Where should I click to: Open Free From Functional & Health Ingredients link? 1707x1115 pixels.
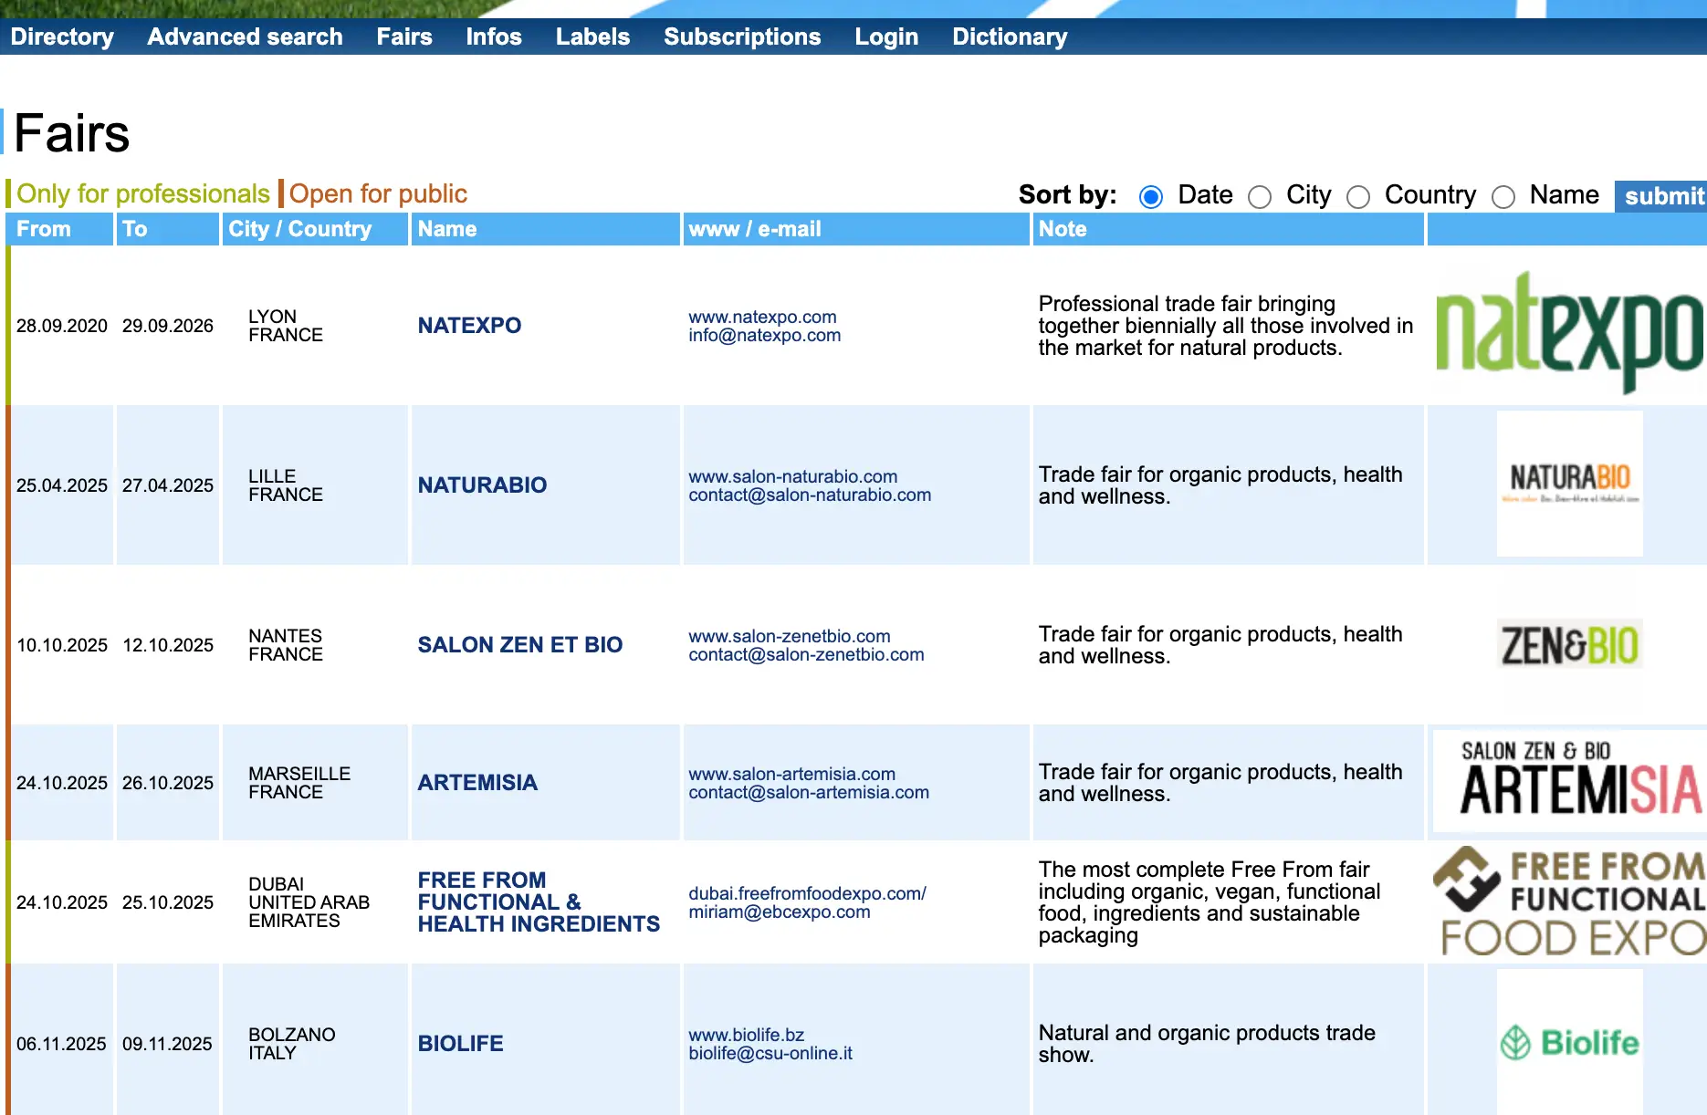coord(539,902)
